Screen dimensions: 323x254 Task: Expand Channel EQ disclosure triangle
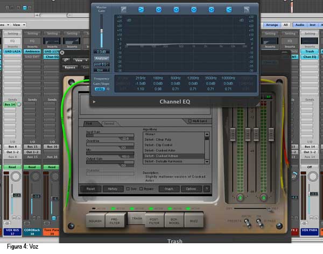(x=94, y=102)
